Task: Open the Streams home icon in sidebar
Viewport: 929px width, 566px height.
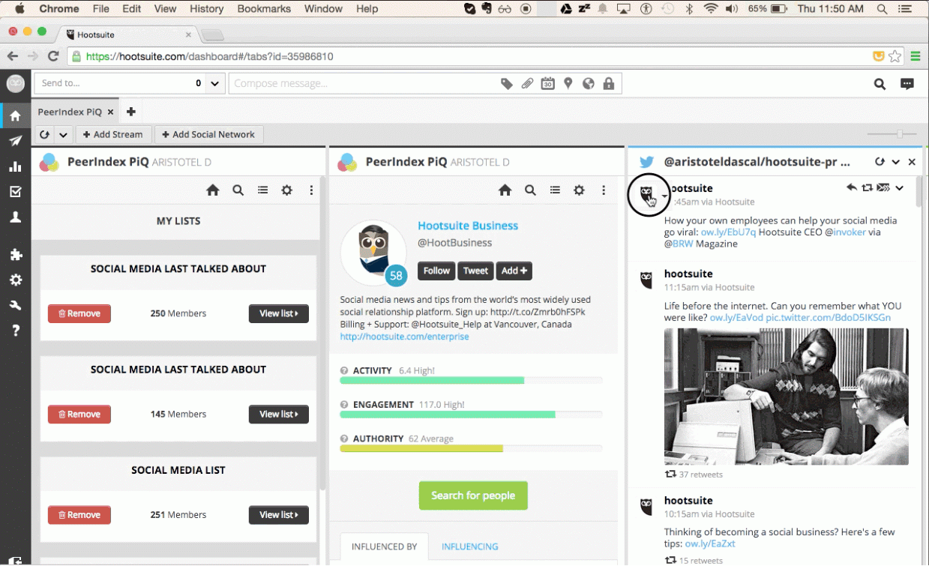Action: (15, 116)
